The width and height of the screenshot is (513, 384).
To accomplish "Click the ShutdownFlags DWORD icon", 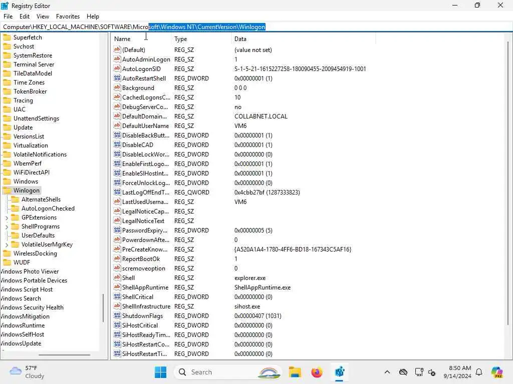I will [x=117, y=316].
